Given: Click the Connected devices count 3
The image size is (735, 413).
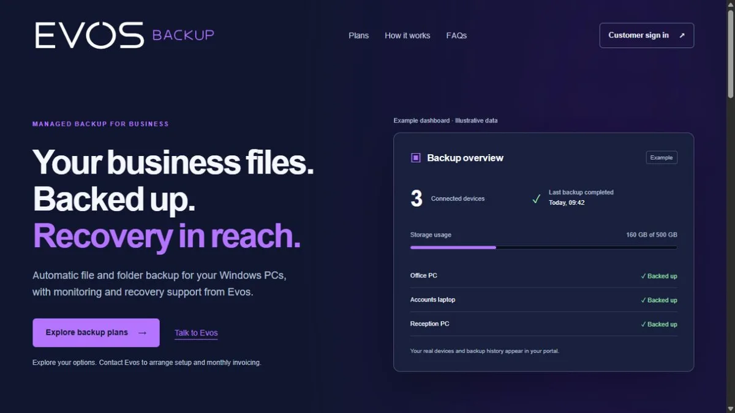Looking at the screenshot, I should pos(417,198).
